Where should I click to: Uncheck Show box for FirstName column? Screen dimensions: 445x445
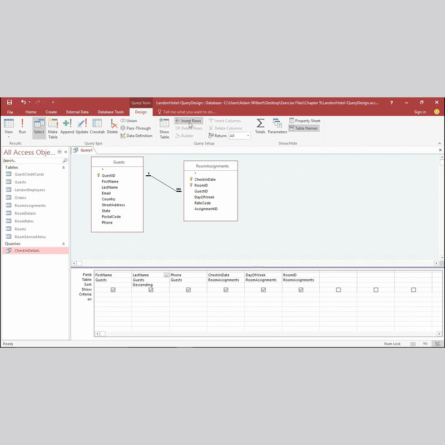point(113,290)
